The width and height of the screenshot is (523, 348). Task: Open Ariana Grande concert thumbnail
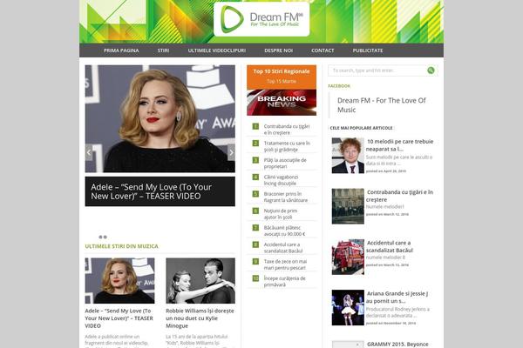click(348, 307)
